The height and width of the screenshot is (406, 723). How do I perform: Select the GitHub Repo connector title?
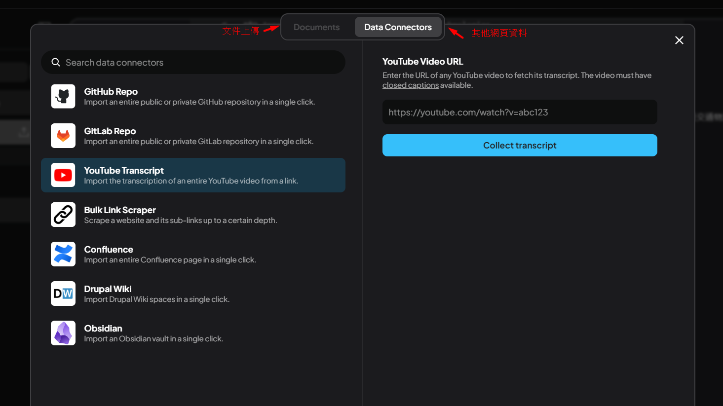[111, 92]
